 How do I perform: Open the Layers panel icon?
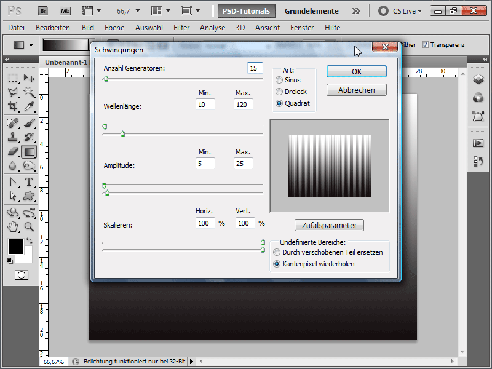coord(478,79)
